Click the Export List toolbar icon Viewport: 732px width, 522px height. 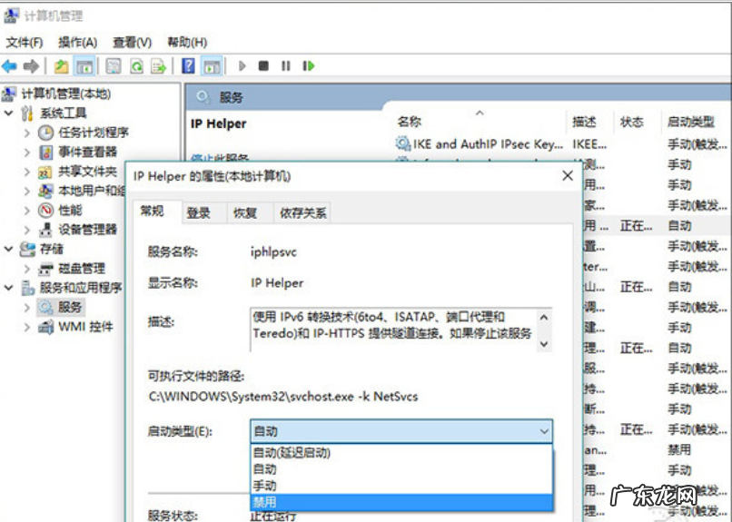pos(159,66)
